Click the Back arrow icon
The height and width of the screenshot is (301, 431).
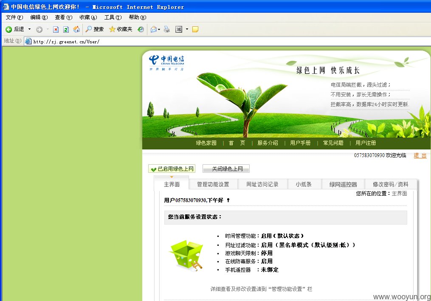pos(9,29)
